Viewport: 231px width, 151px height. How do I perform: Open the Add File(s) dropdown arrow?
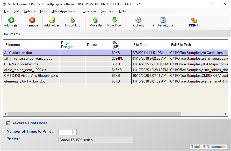point(22,22)
